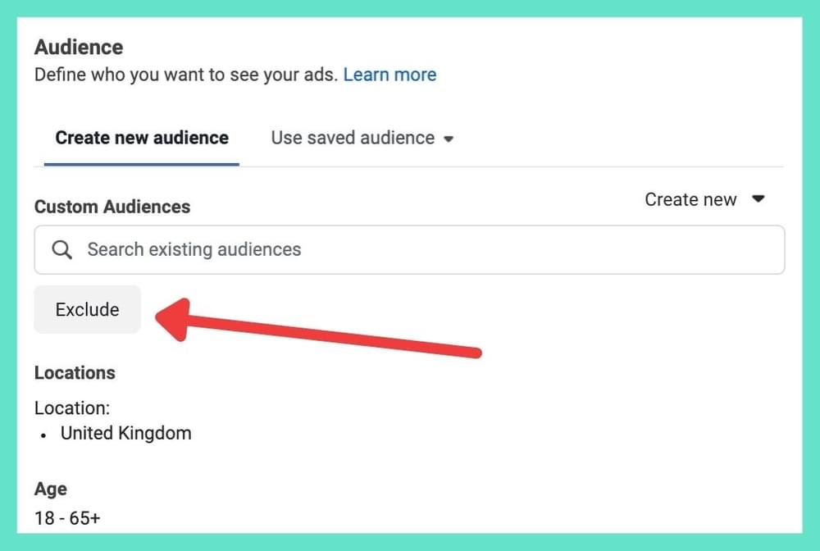820x551 pixels.
Task: Click the Audience section title
Action: tap(79, 47)
